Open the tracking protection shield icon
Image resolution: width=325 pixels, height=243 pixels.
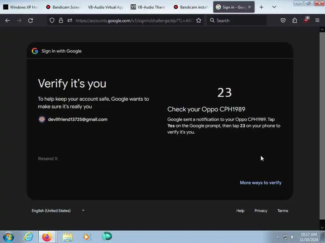(x=52, y=20)
